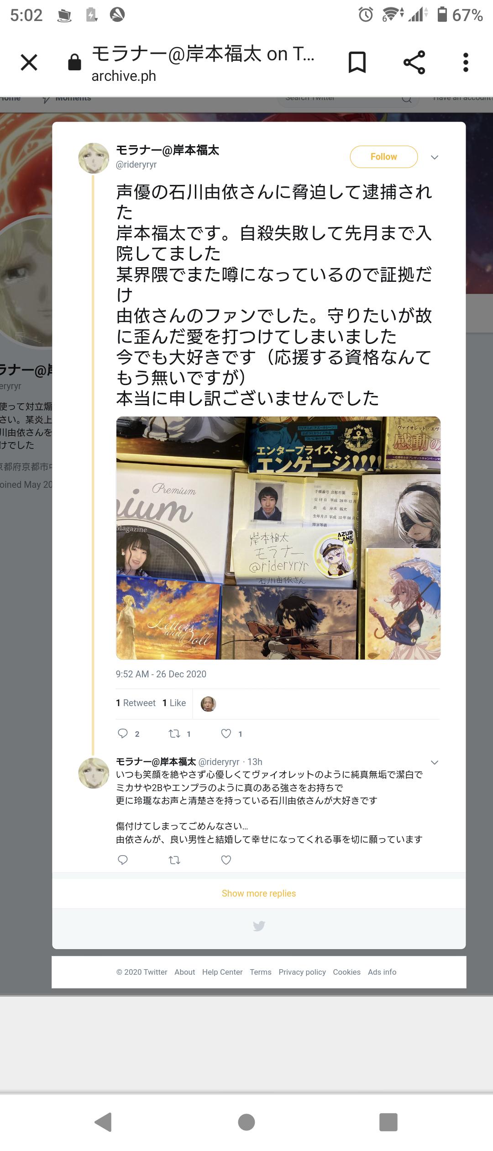Retweet the reply tweet
Screen dimensions: 493x1151
click(x=174, y=860)
